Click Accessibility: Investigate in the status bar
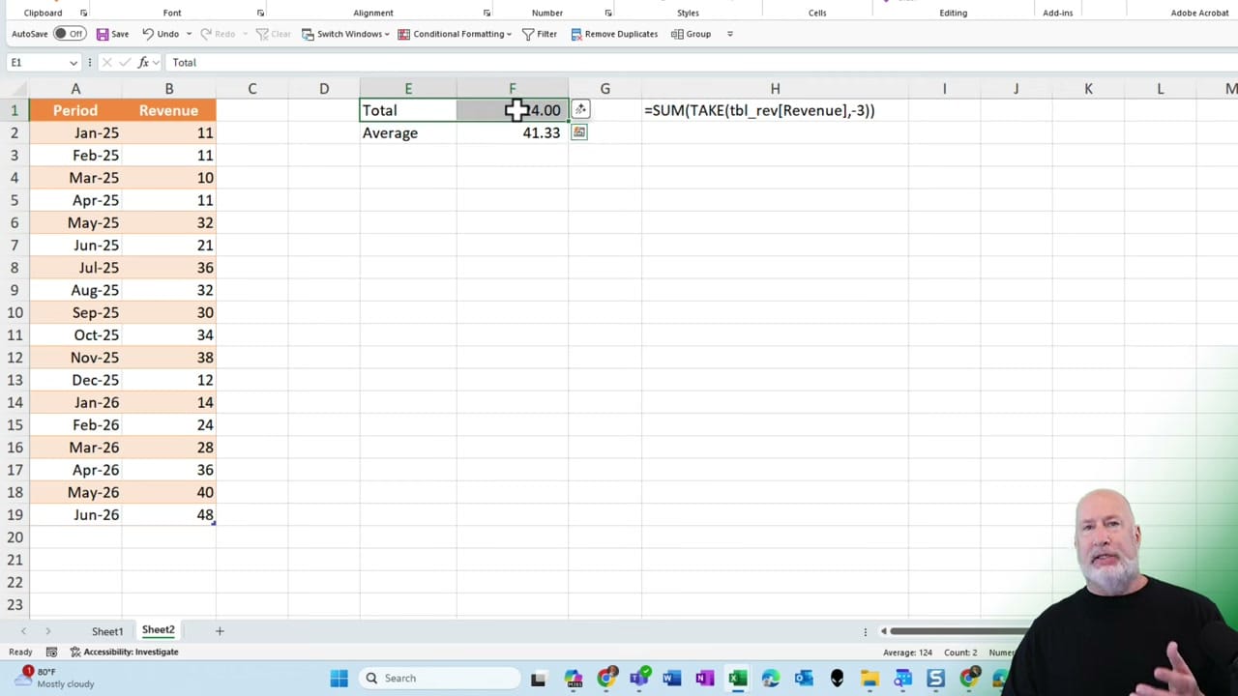 pyautogui.click(x=131, y=652)
